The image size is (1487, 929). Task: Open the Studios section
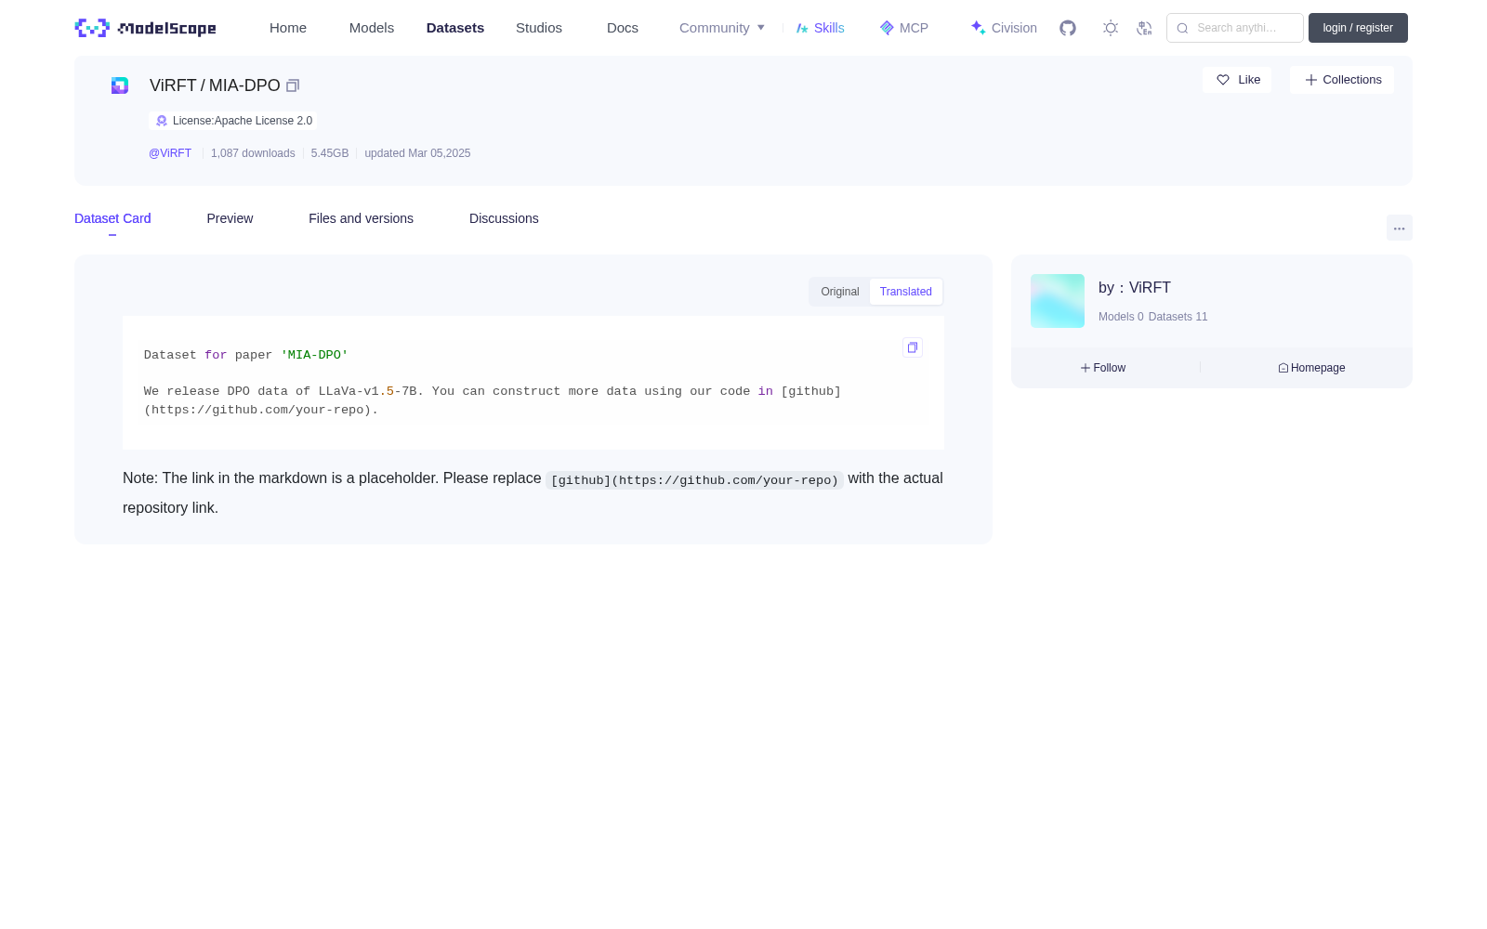click(x=539, y=28)
